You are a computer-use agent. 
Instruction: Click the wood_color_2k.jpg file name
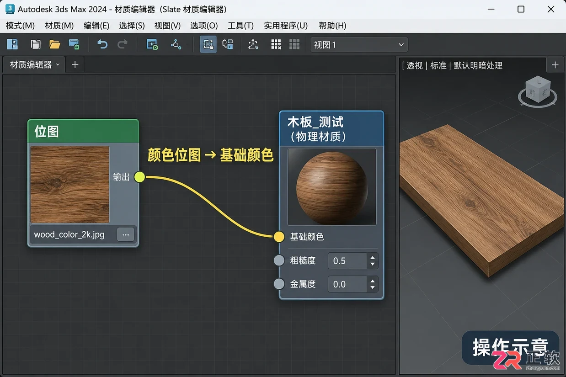pos(69,235)
